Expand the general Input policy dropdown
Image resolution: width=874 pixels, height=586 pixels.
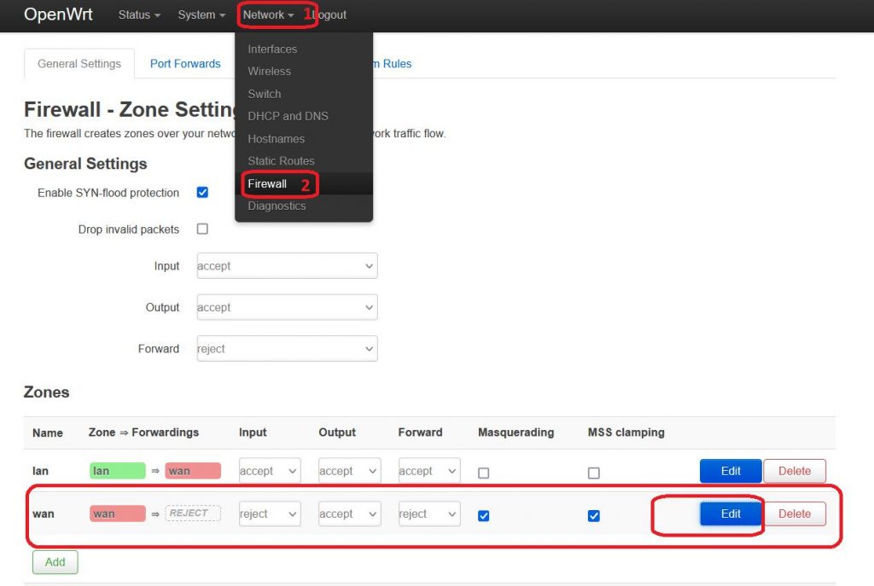(287, 266)
